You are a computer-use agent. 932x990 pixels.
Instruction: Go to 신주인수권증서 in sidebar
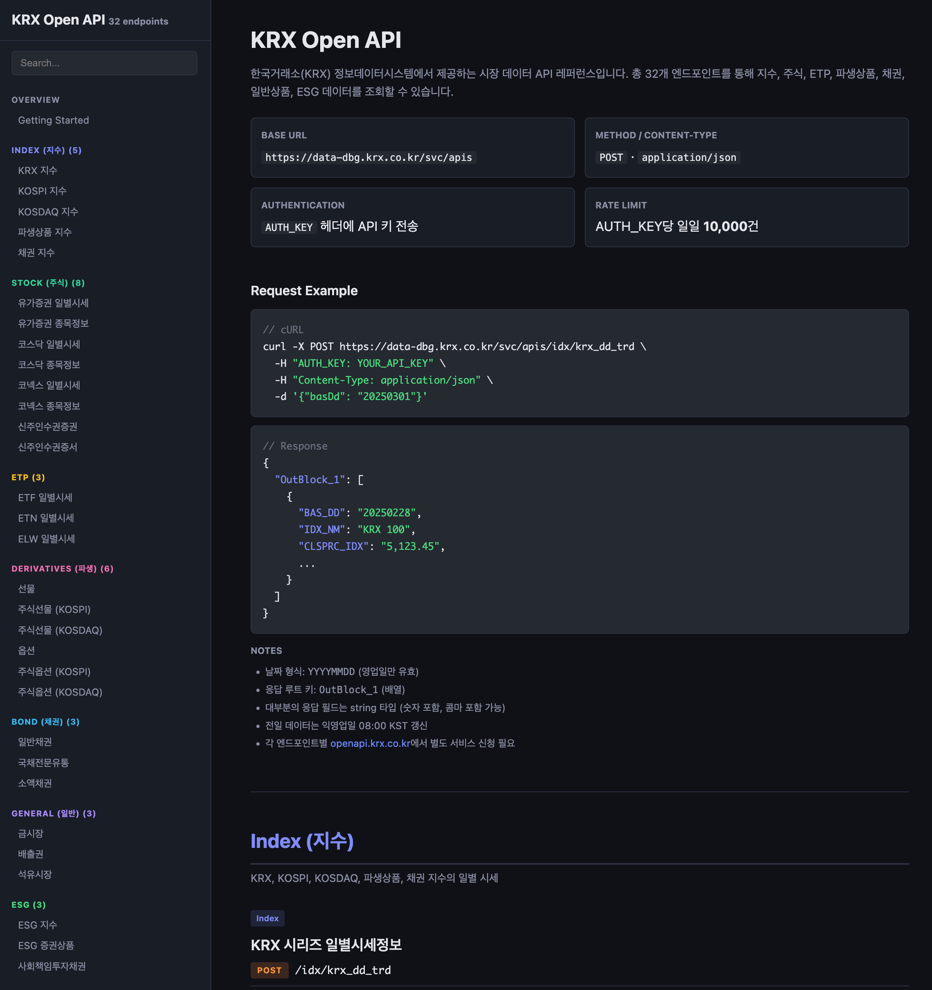click(x=48, y=447)
